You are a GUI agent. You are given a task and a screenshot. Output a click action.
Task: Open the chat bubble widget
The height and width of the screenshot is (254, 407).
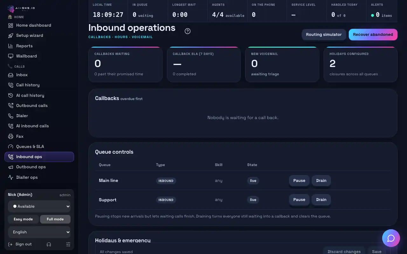391,238
